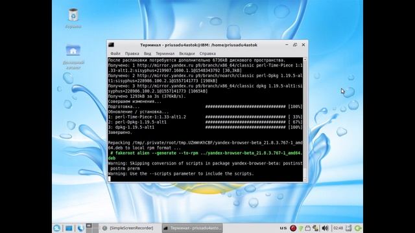Viewport: 415px width, 233px height.
Task: Open the start menu button in taskbar
Action: click(57, 228)
